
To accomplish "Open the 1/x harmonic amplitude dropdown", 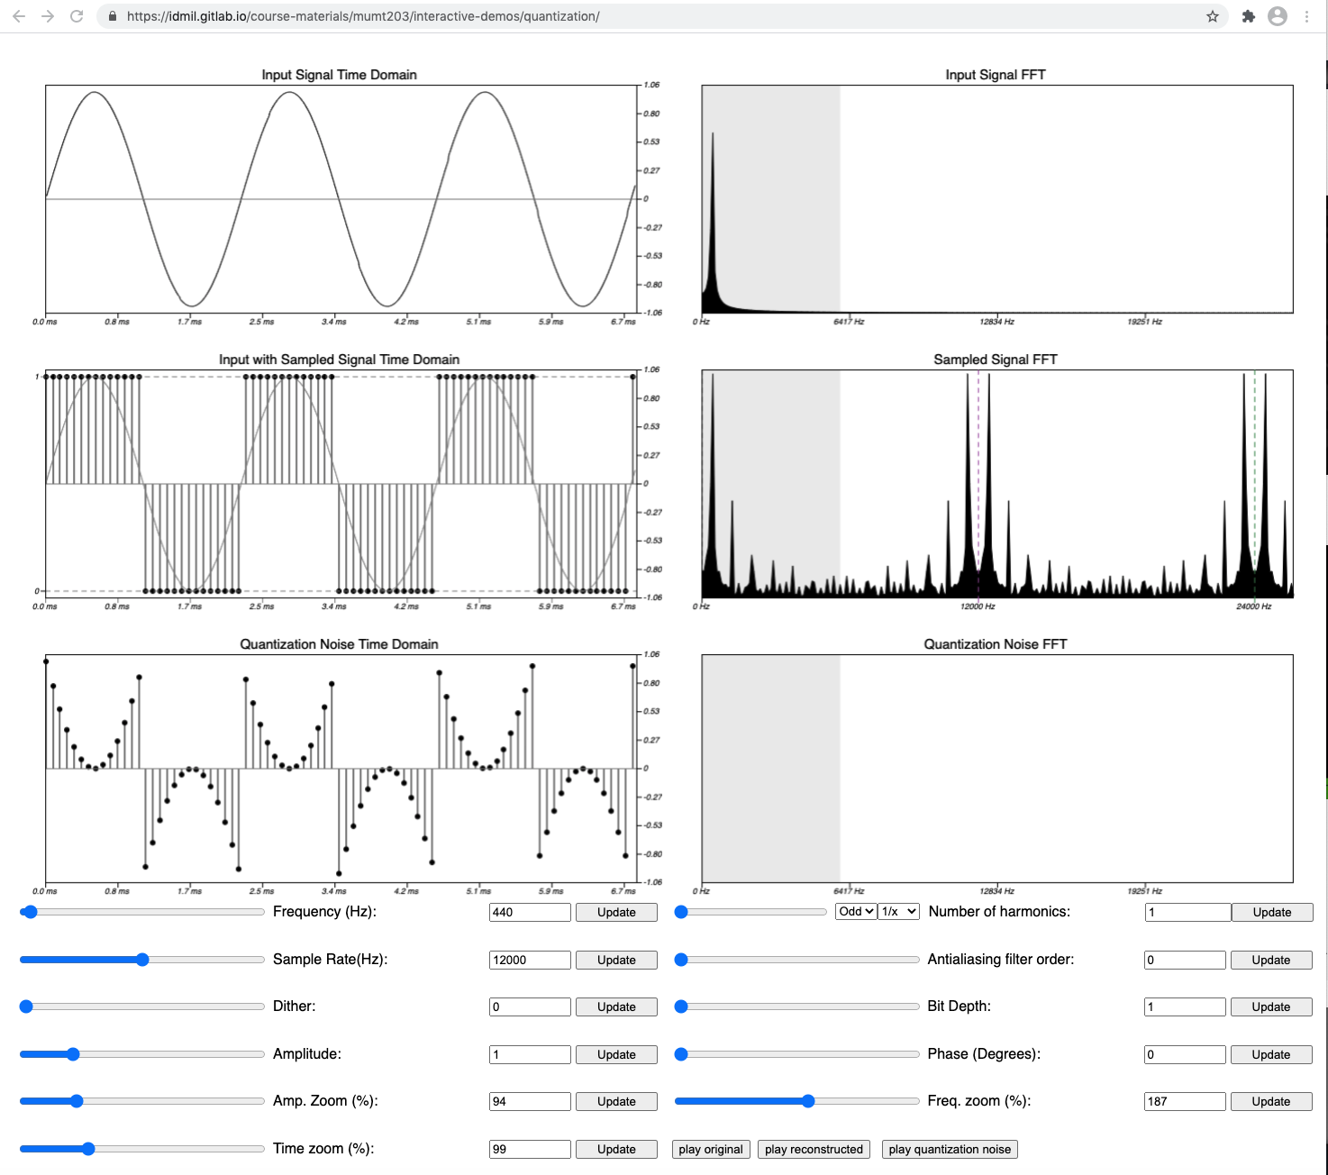I will tap(898, 912).
